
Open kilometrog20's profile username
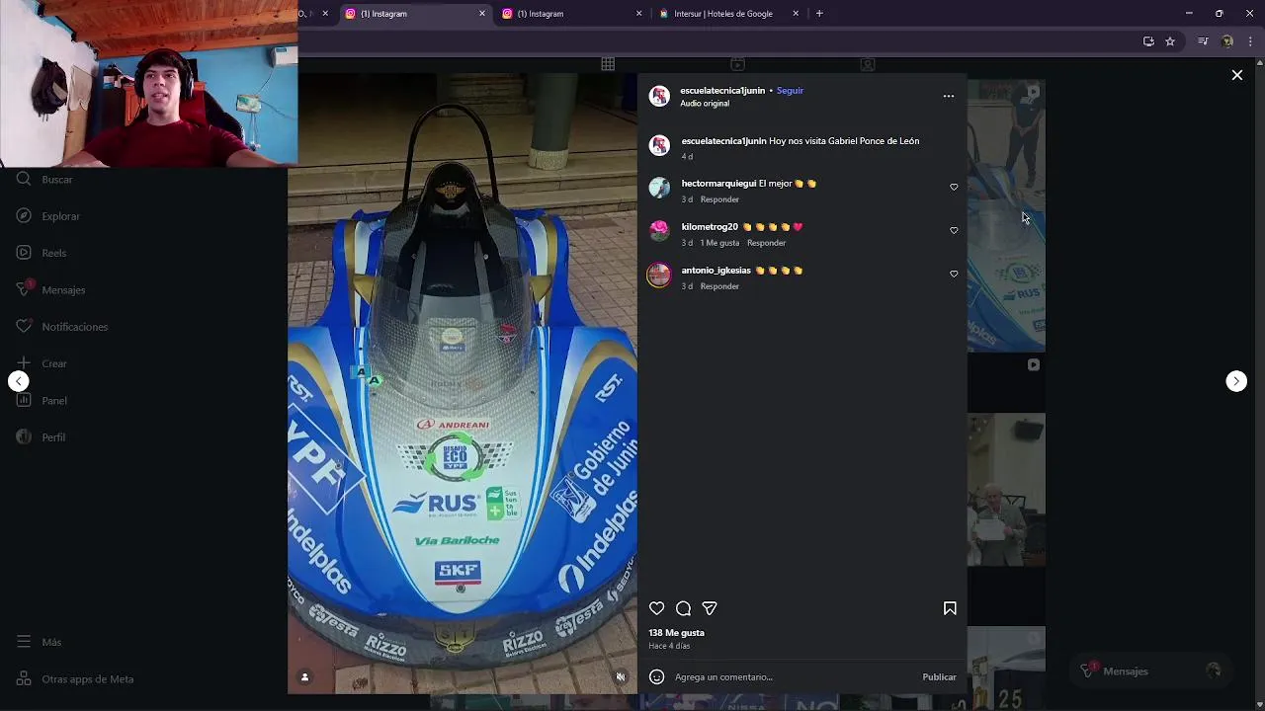[710, 227]
